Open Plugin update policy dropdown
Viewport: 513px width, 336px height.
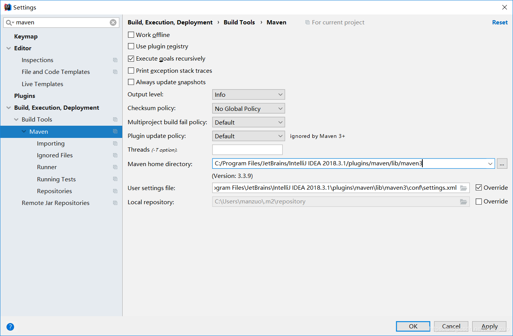point(248,136)
